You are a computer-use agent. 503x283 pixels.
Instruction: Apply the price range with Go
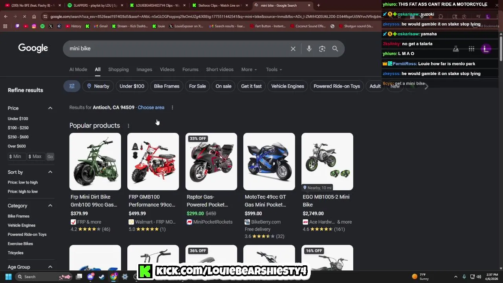(x=50, y=156)
